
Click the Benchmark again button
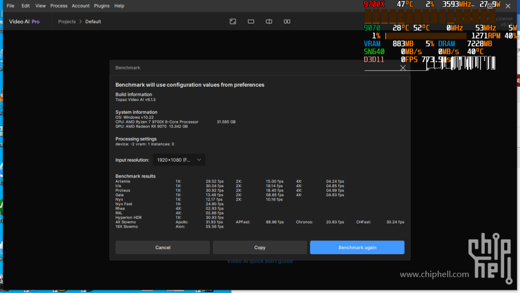[x=357, y=248]
